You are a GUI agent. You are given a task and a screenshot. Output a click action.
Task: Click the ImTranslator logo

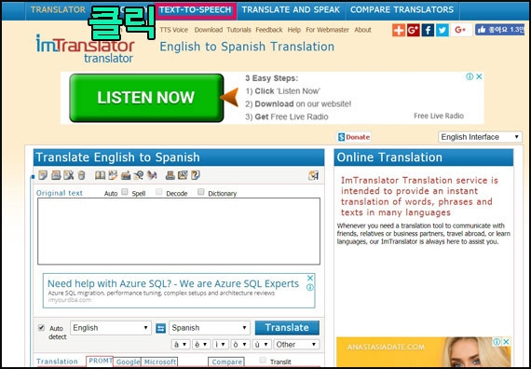pos(86,48)
